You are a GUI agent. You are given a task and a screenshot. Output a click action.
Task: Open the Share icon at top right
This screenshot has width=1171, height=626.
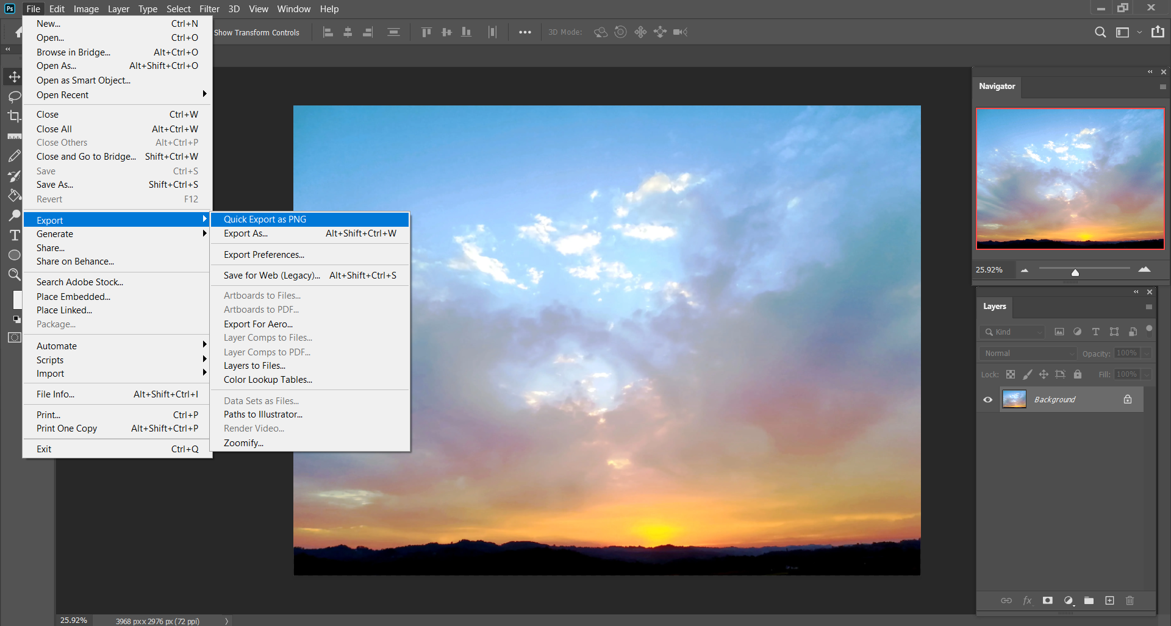coord(1158,32)
